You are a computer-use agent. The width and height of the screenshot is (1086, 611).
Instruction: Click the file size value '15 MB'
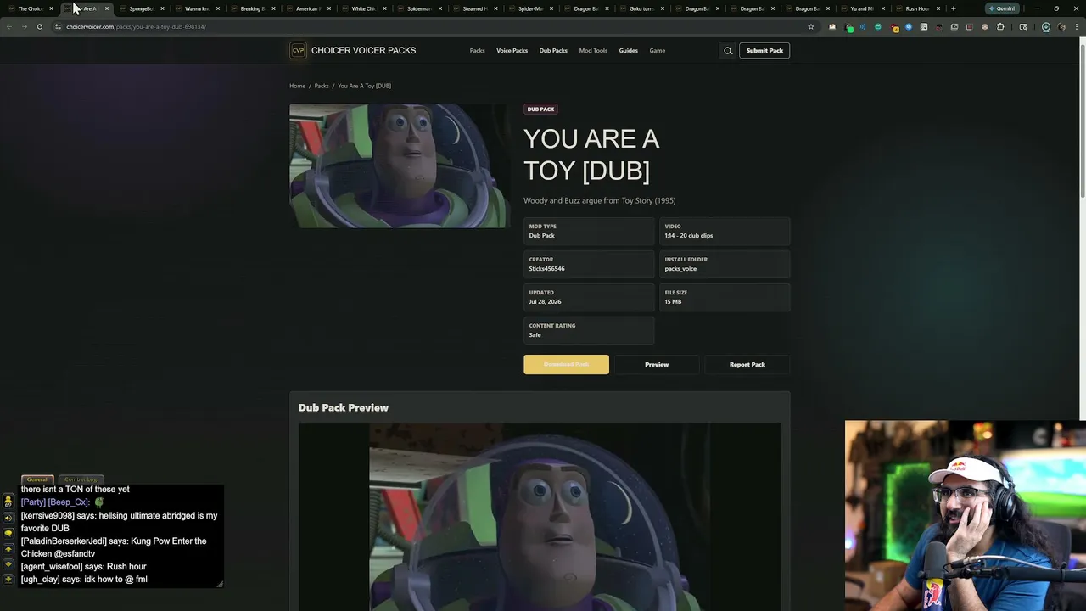tap(673, 302)
